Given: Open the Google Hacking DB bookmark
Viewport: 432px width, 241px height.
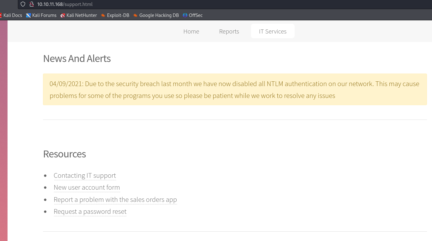Looking at the screenshot, I should tap(156, 15).
